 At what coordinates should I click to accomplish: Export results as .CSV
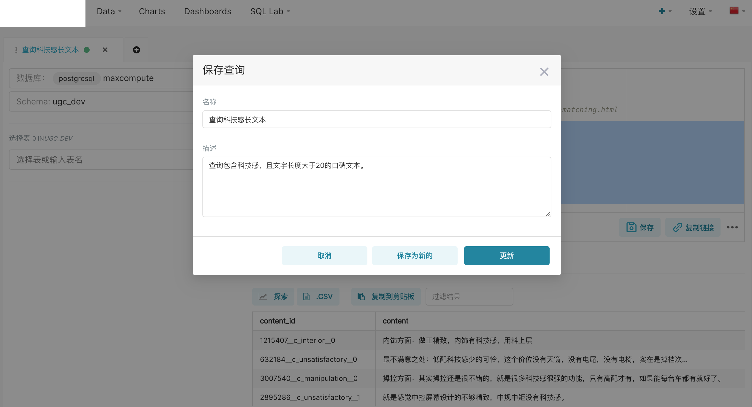click(x=318, y=296)
